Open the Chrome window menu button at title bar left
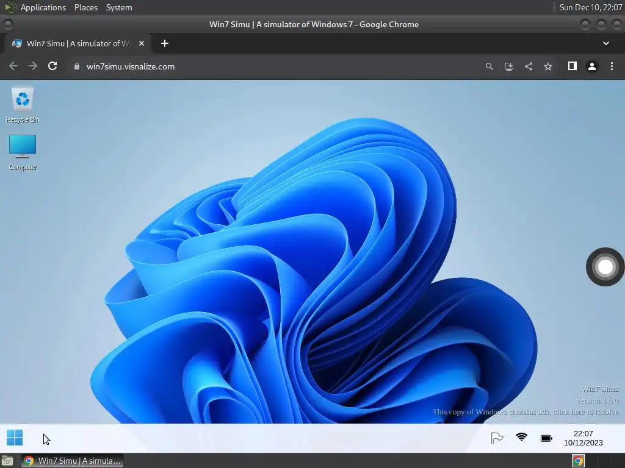The width and height of the screenshot is (625, 468). point(7,24)
